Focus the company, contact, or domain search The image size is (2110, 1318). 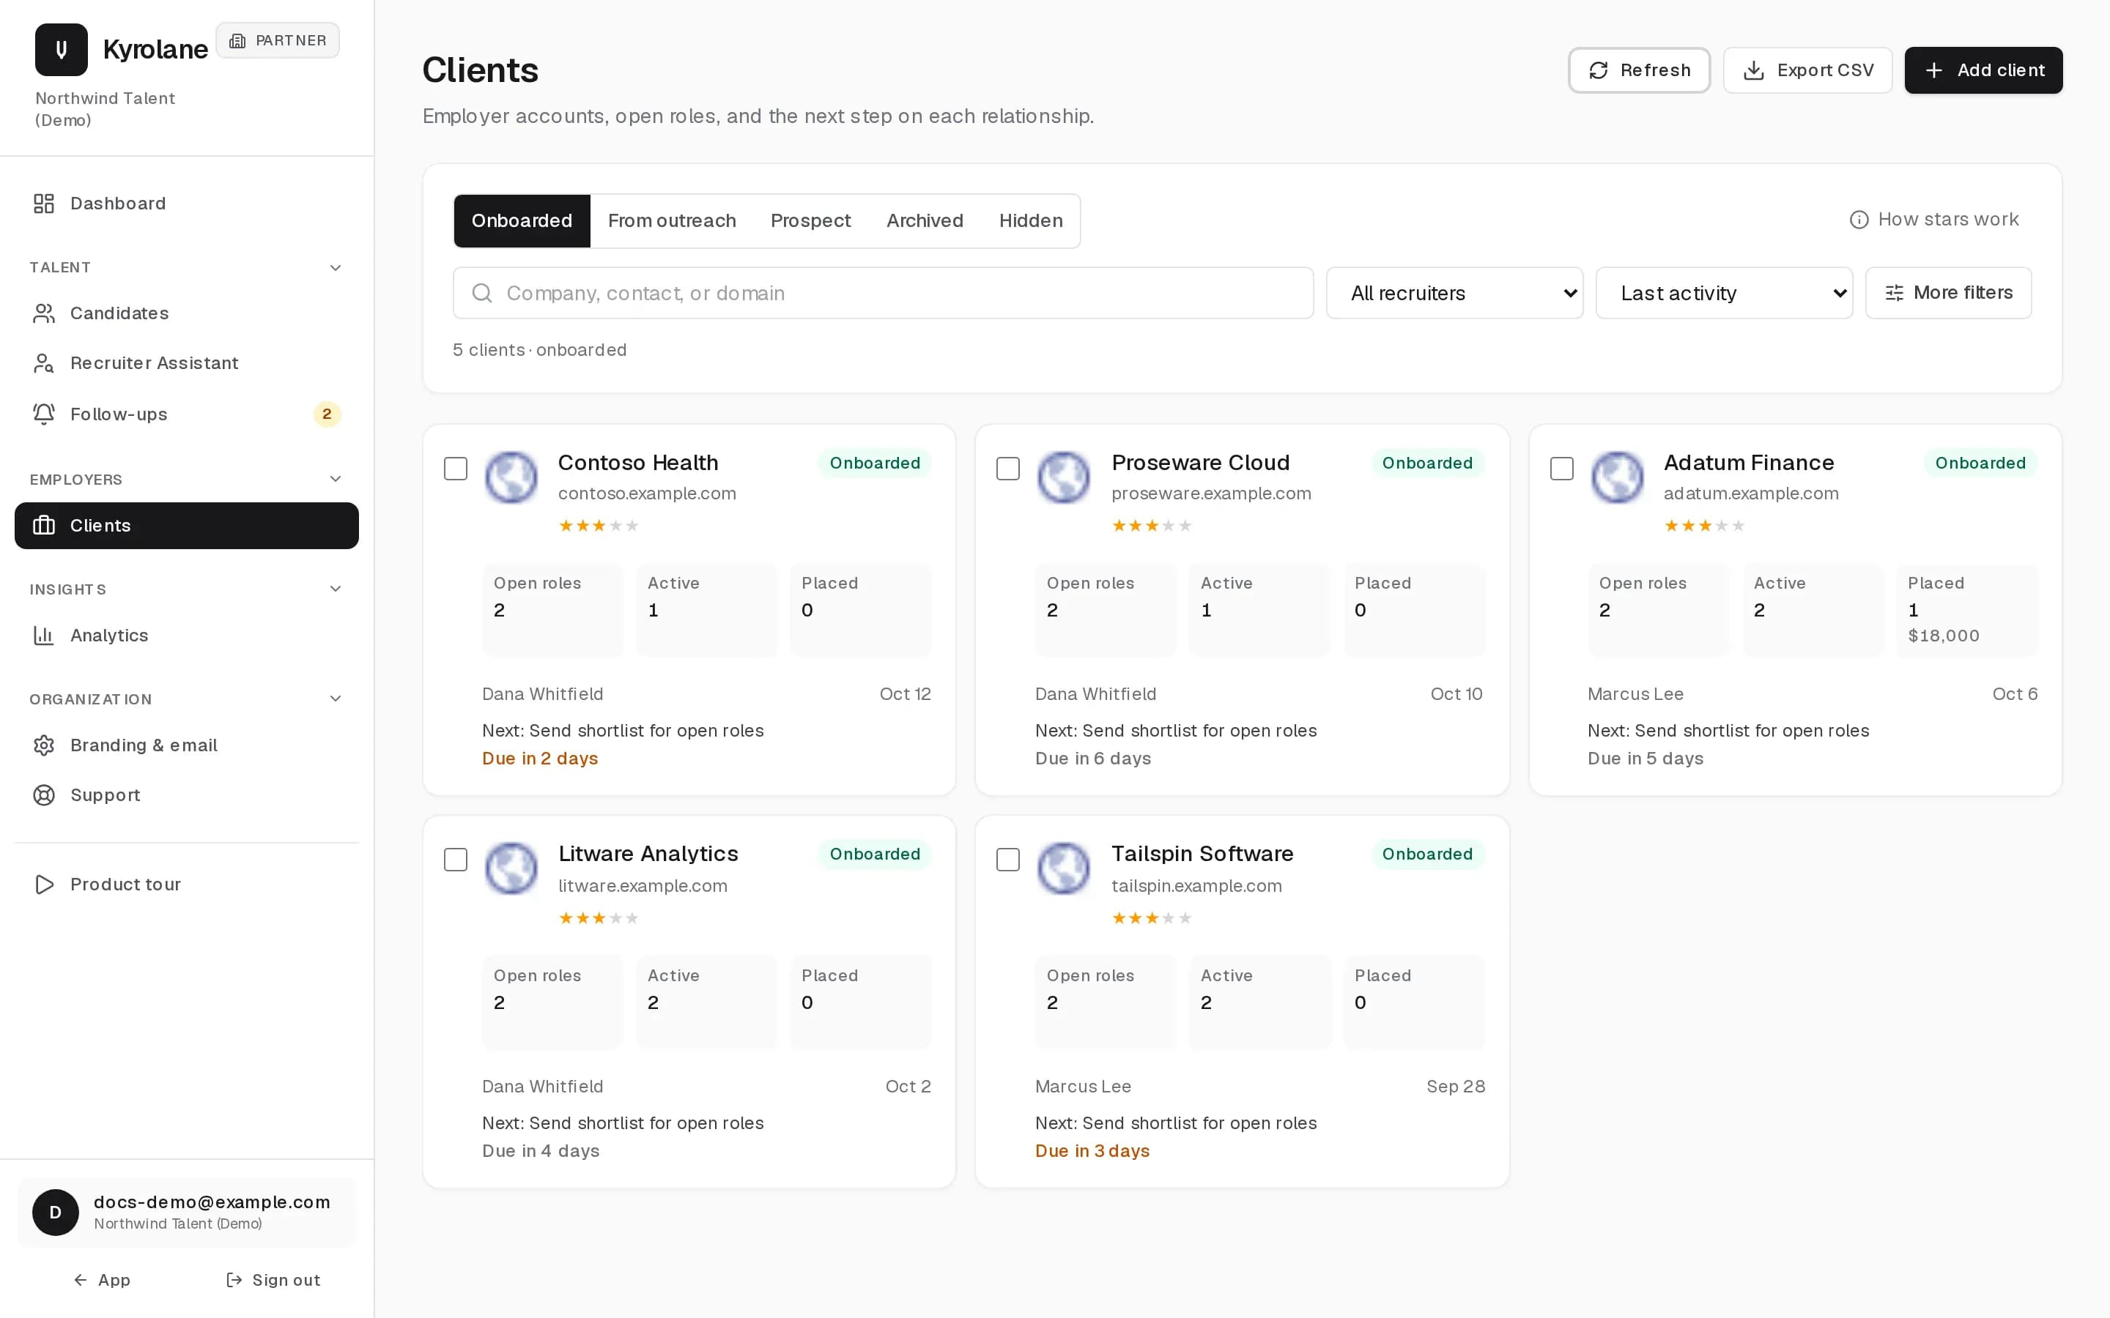pyautogui.click(x=884, y=293)
